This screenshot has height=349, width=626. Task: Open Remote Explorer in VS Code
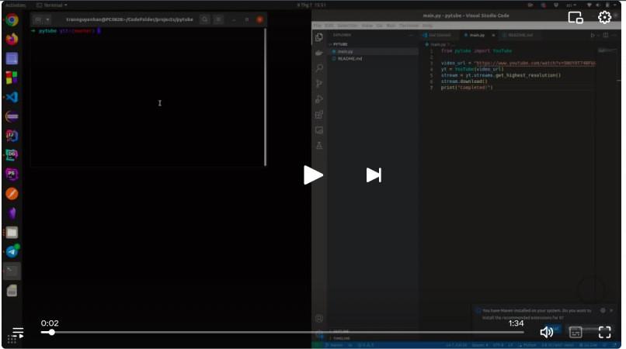tap(319, 130)
